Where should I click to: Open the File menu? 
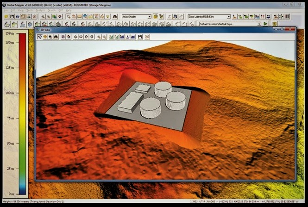pos(6,10)
